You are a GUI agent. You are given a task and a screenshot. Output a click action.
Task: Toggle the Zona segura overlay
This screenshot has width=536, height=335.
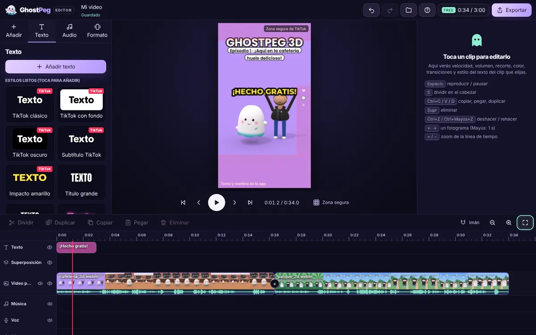[x=331, y=202]
